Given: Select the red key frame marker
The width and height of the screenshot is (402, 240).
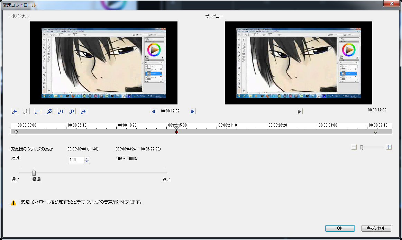Looking at the screenshot, I should click(176, 132).
